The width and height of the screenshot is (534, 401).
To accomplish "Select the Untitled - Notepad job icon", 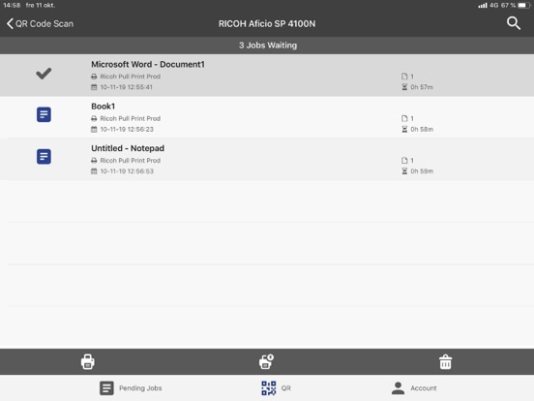I will (x=44, y=157).
